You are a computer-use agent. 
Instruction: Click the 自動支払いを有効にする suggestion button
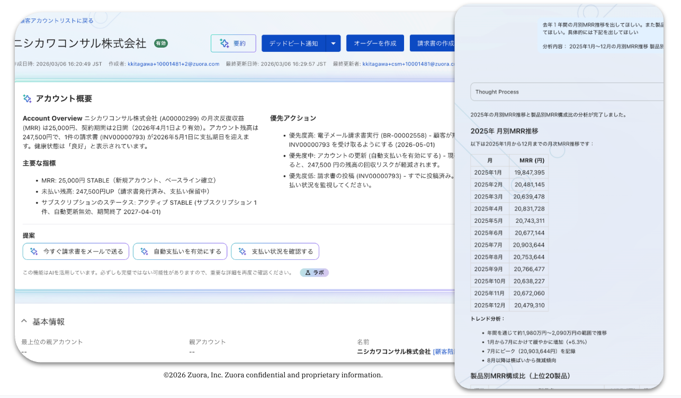pyautogui.click(x=180, y=251)
